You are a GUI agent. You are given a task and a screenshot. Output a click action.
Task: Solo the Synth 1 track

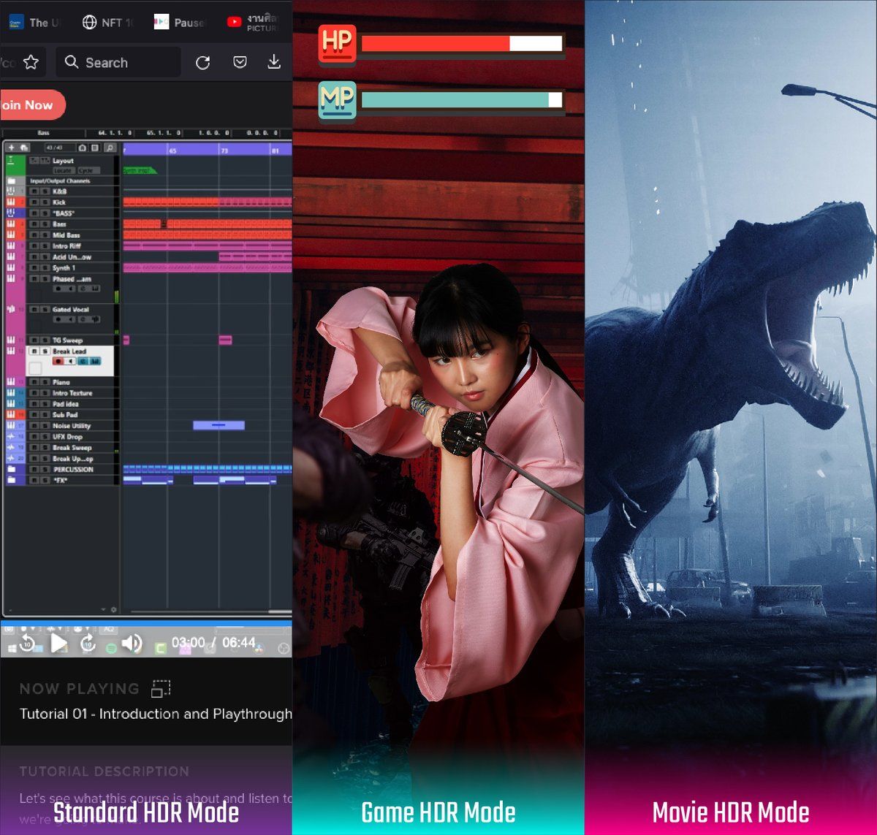tap(45, 268)
